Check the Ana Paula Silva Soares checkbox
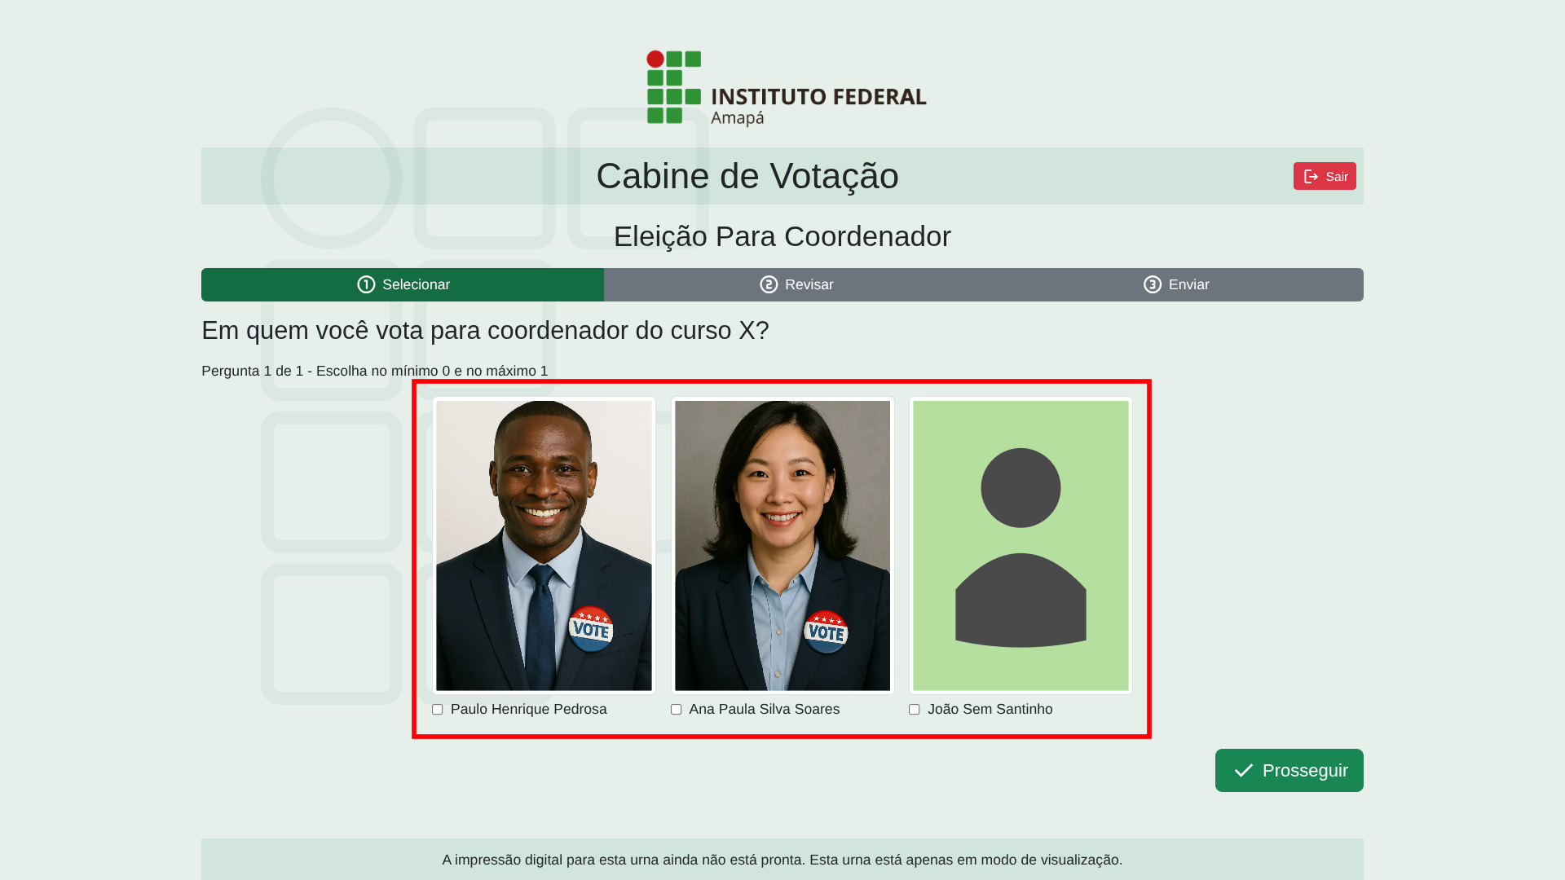This screenshot has height=880, width=1565. 676,710
